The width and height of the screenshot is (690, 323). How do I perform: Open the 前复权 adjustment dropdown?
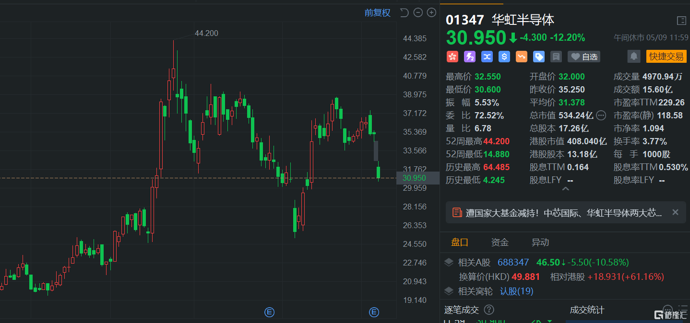coord(378,13)
